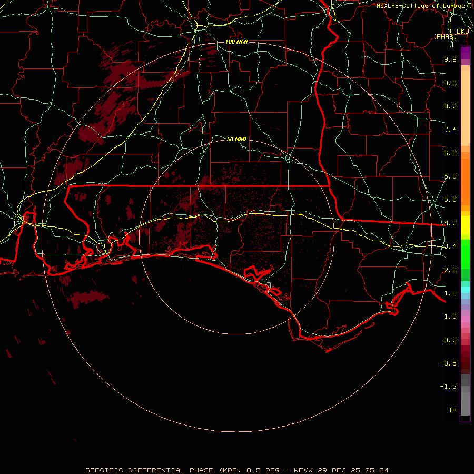Pick the cyan swatch on the colorbar
The image size is (474, 474).
[465, 290]
